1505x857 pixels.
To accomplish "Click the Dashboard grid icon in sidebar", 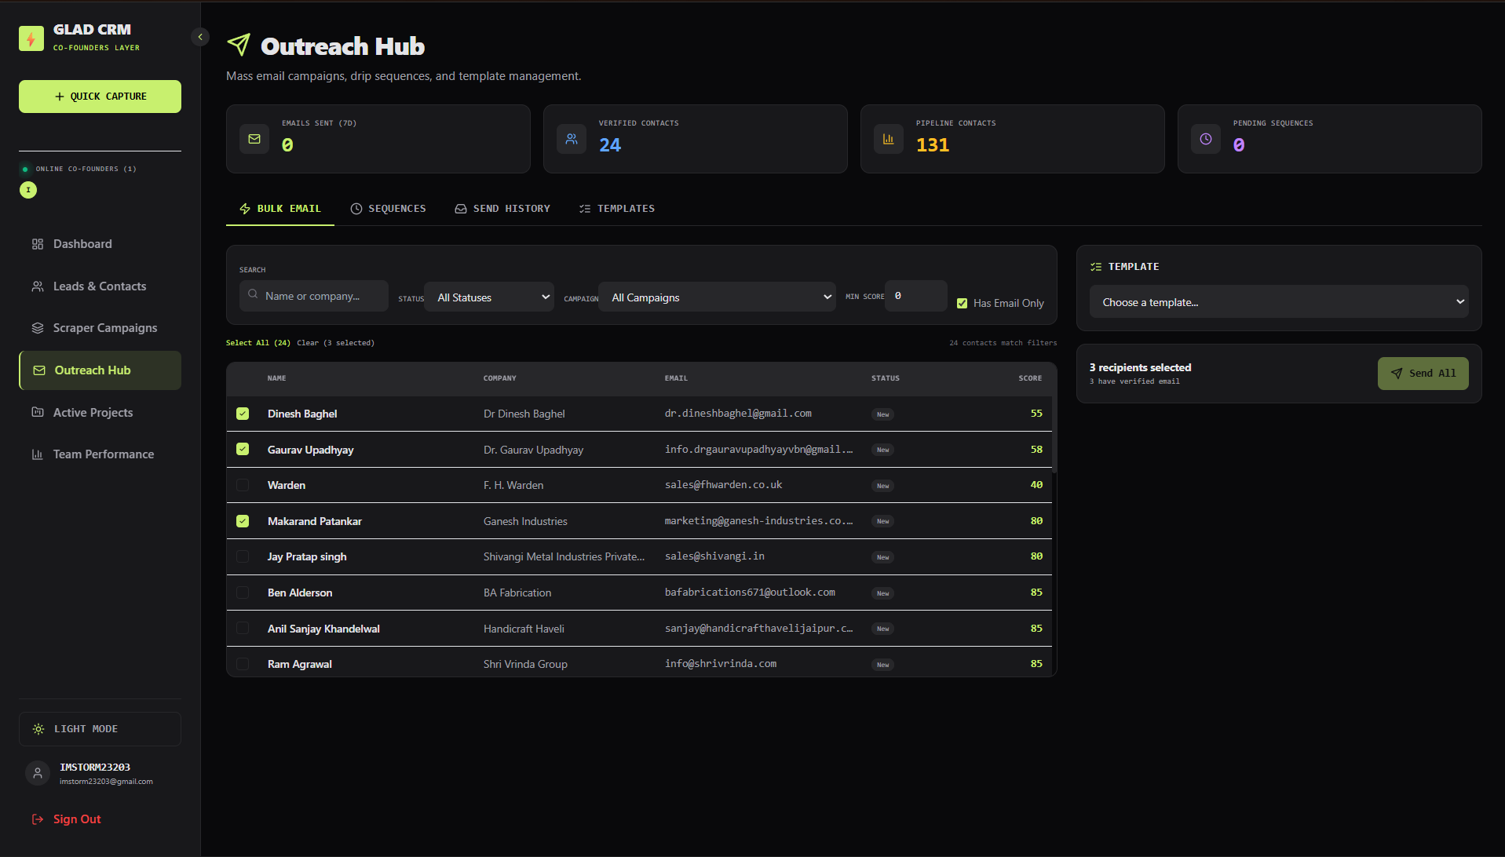I will (38, 244).
